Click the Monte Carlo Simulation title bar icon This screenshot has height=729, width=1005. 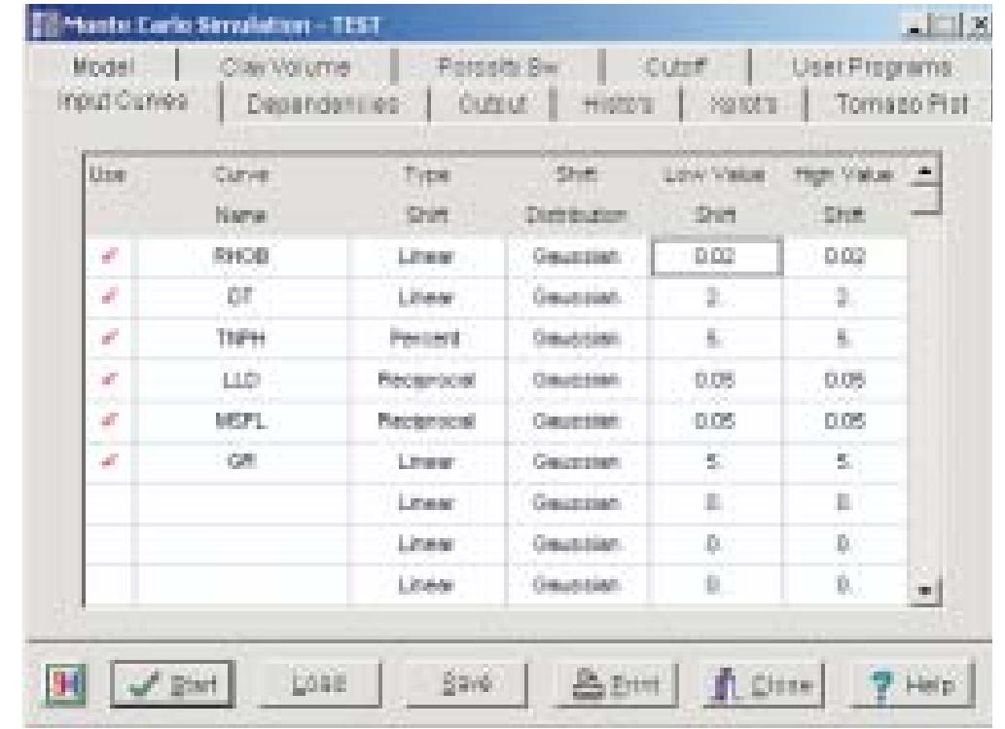(46, 24)
